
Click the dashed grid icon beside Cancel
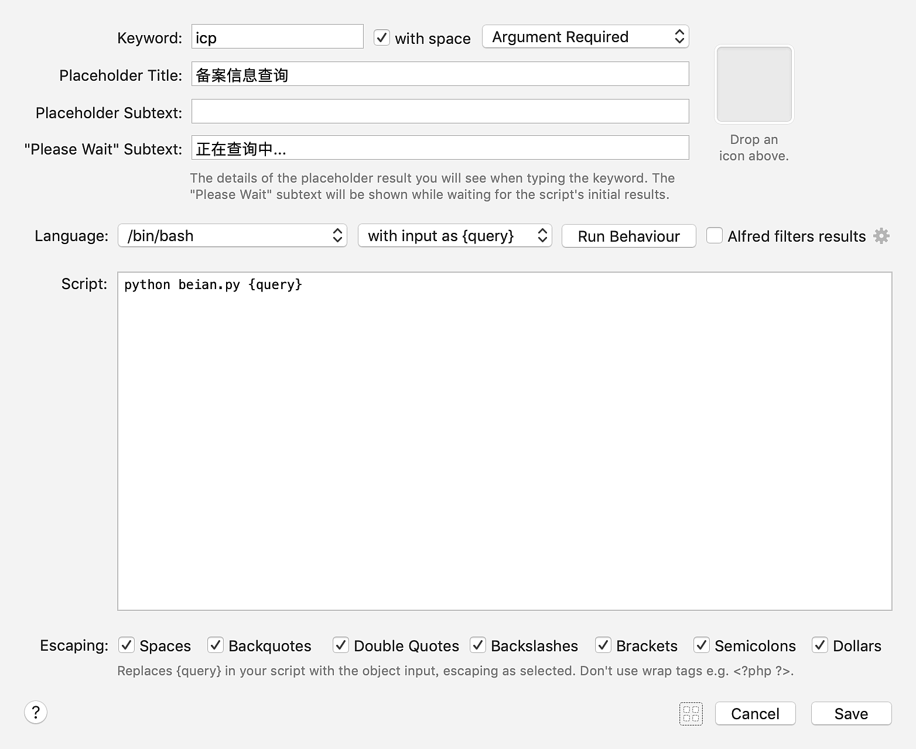691,713
